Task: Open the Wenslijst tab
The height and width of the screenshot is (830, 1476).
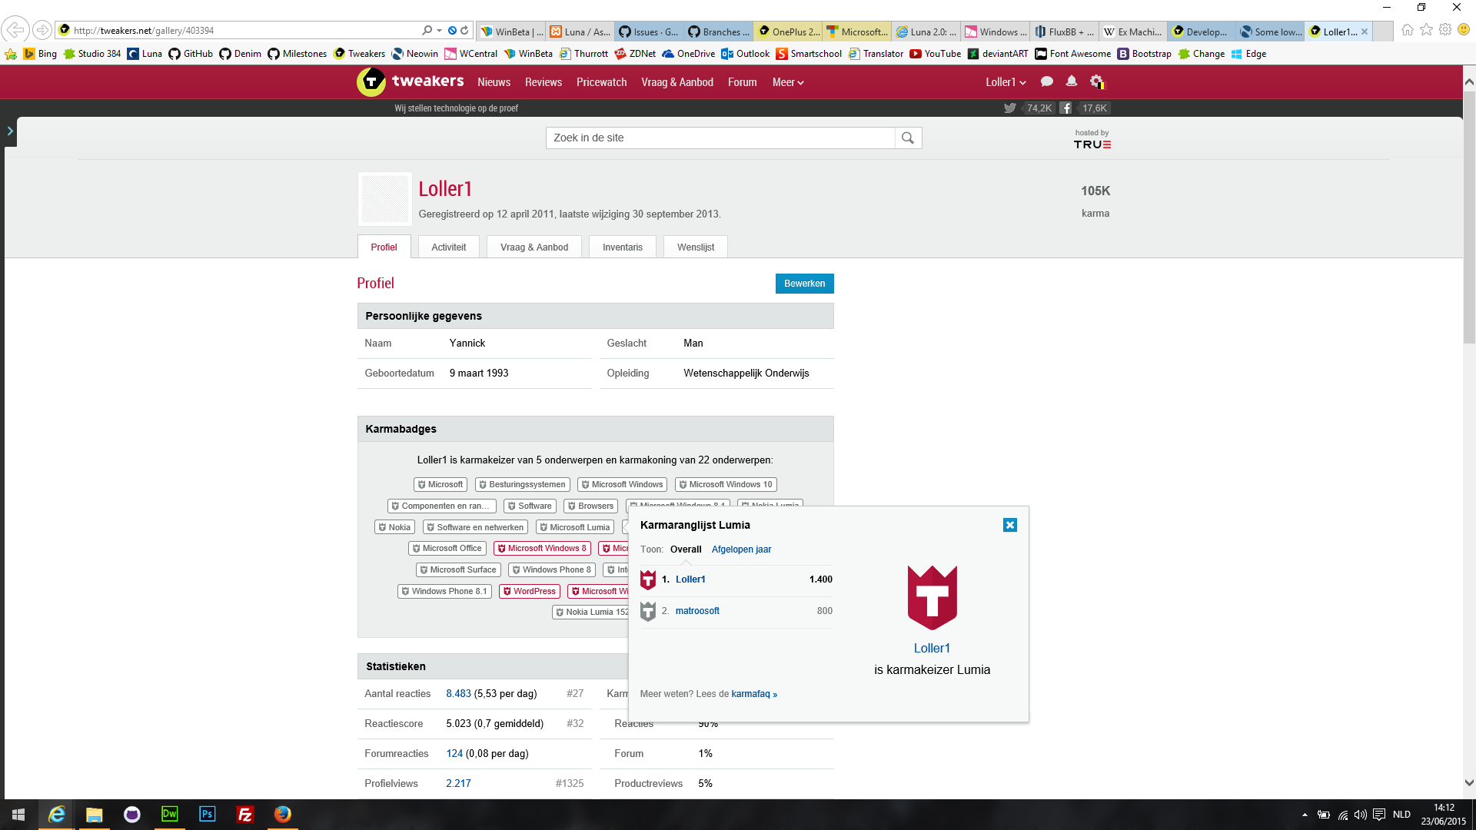Action: (696, 247)
